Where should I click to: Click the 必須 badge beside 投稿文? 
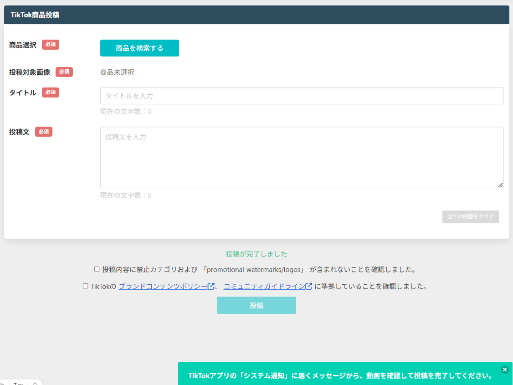[x=44, y=132]
